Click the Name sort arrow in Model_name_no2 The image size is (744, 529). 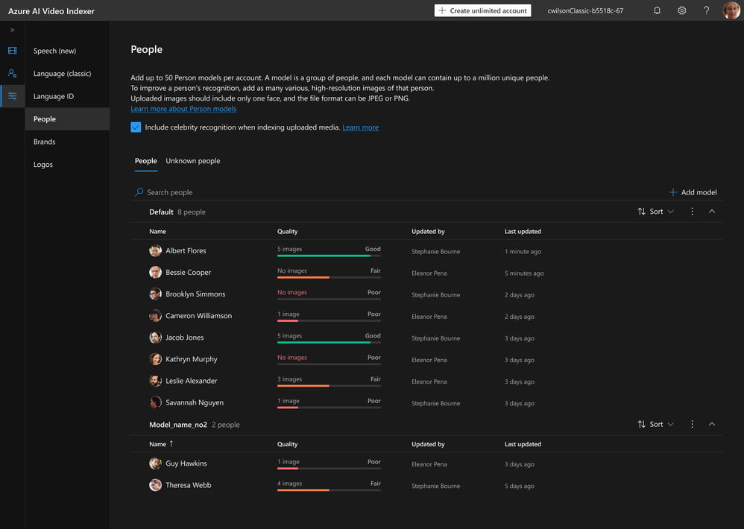pyautogui.click(x=171, y=443)
